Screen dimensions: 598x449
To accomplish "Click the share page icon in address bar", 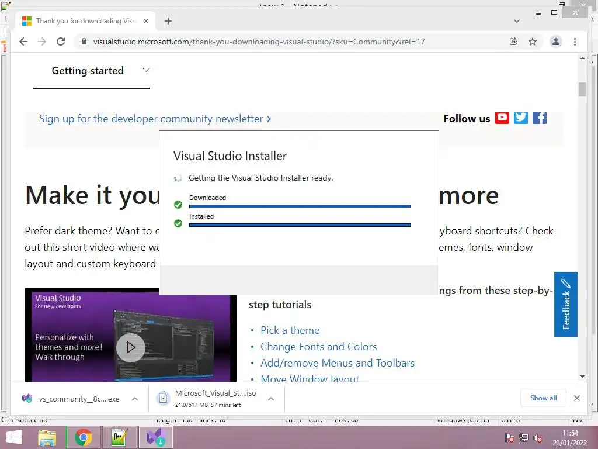I will coord(514,42).
